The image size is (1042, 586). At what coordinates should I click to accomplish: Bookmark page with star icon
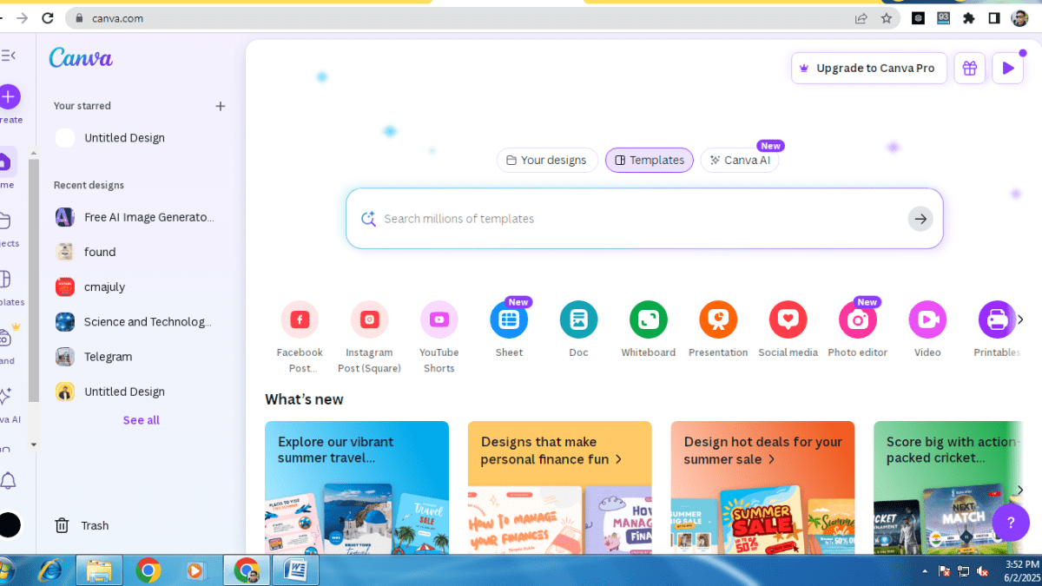pyautogui.click(x=886, y=18)
